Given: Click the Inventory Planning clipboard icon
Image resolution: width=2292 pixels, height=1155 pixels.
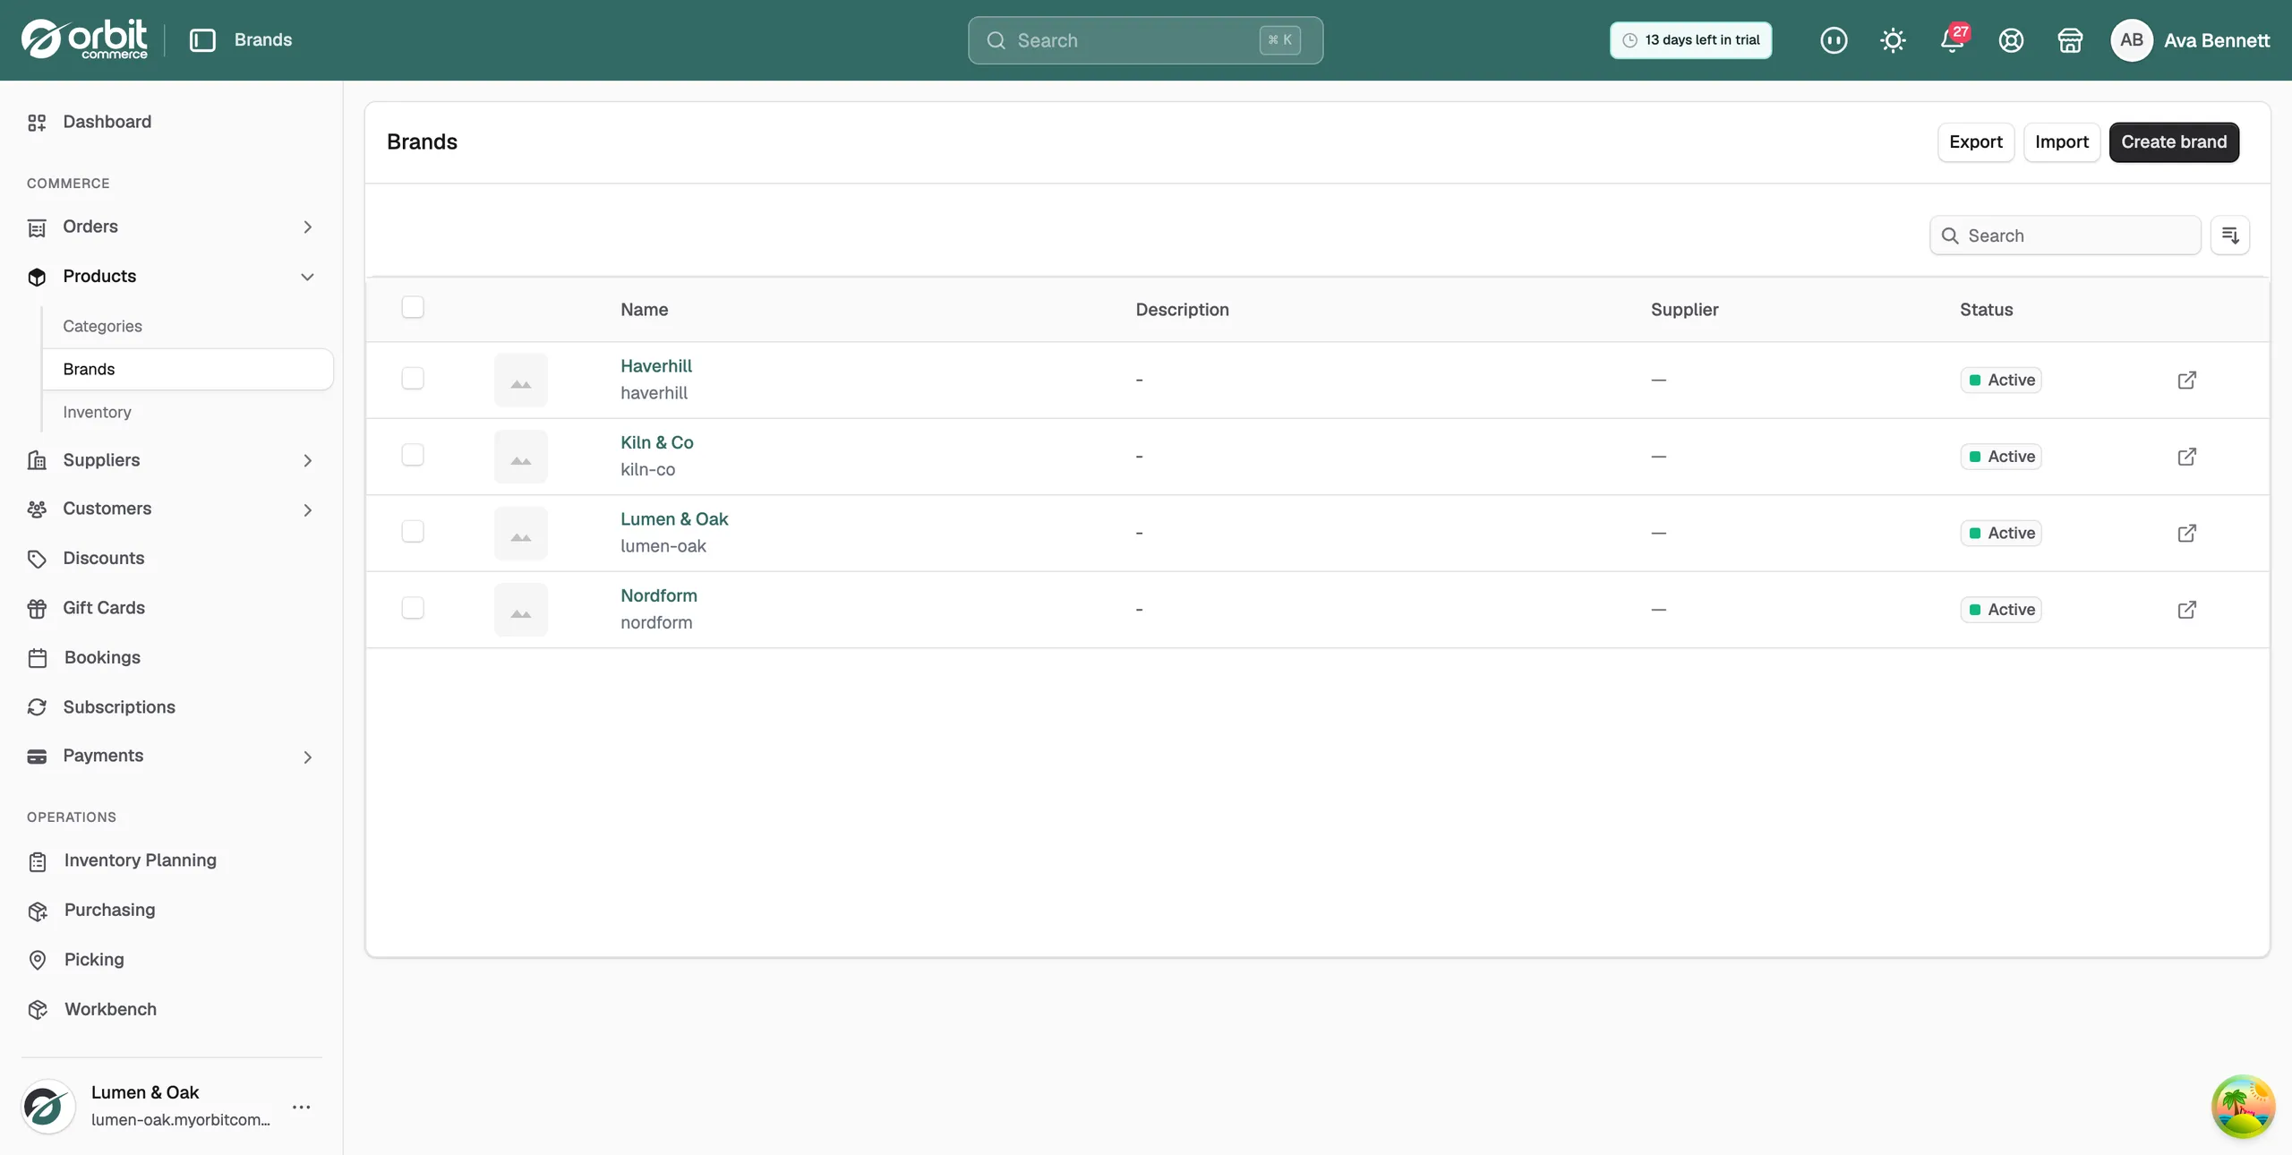Looking at the screenshot, I should click(x=37, y=861).
